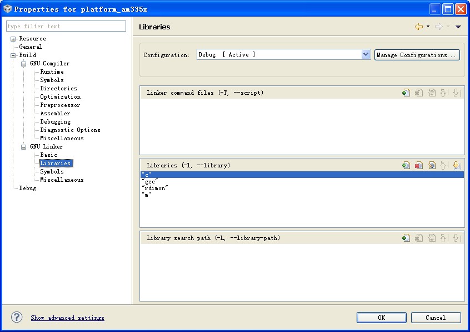Select Debug in the tree

click(28, 188)
